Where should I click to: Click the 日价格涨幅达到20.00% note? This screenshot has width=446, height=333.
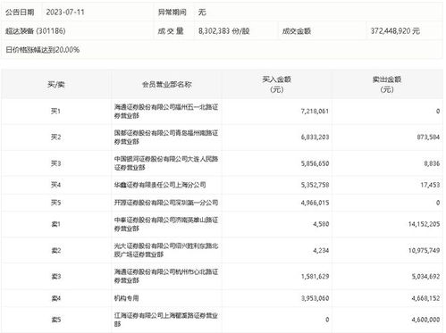[43, 50]
